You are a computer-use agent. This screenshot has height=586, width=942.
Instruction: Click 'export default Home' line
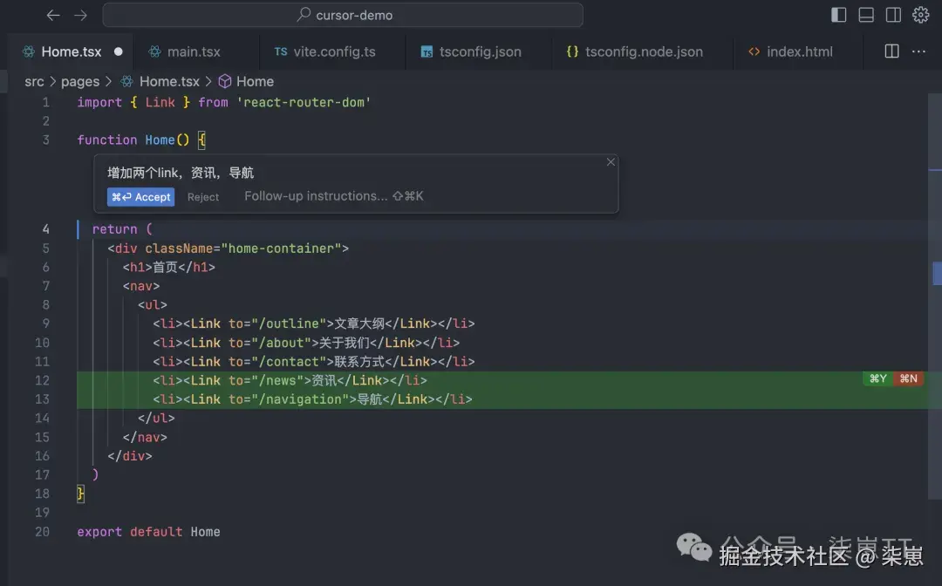pyautogui.click(x=148, y=532)
